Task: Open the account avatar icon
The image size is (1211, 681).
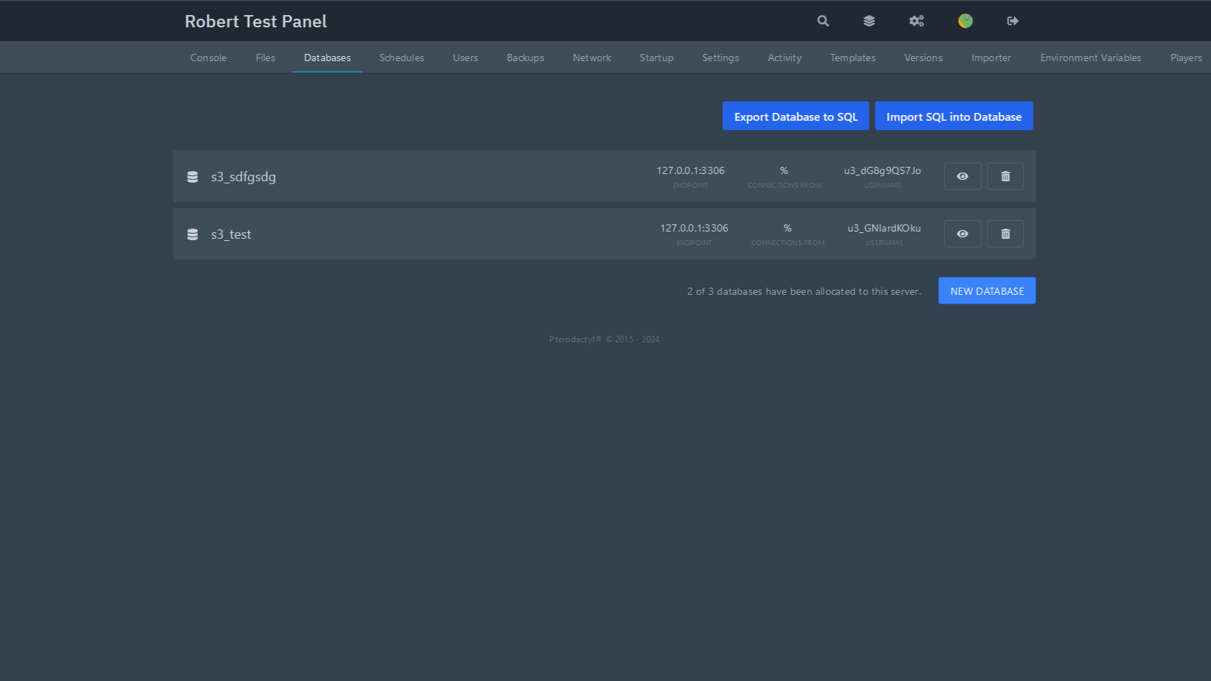Action: click(965, 21)
